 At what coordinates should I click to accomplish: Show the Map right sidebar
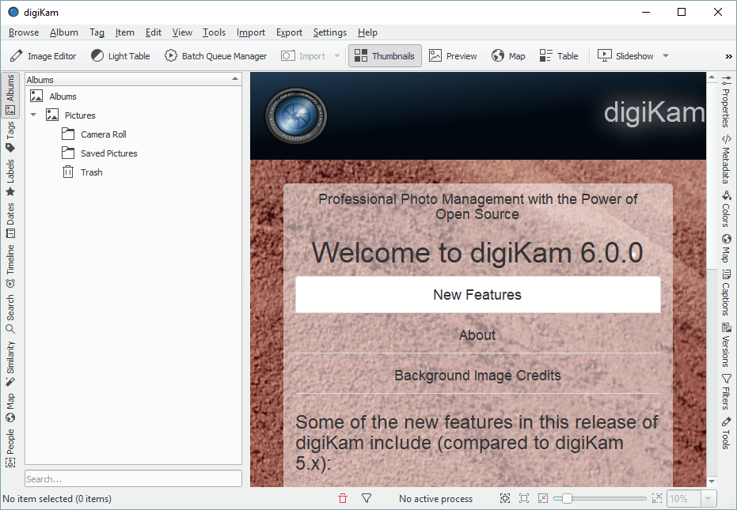pos(726,248)
